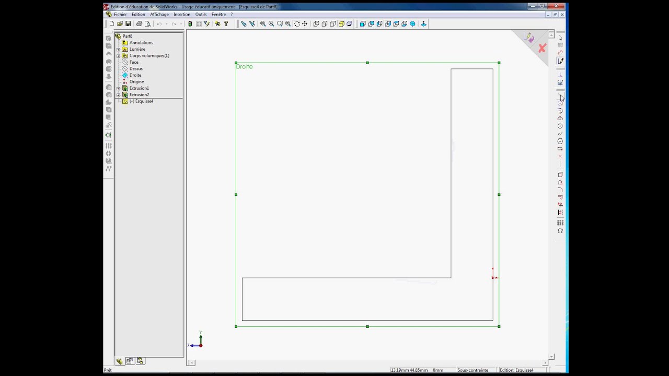Toggle the sketch grid icon
Screen dimensions: 669x376
[199, 23]
